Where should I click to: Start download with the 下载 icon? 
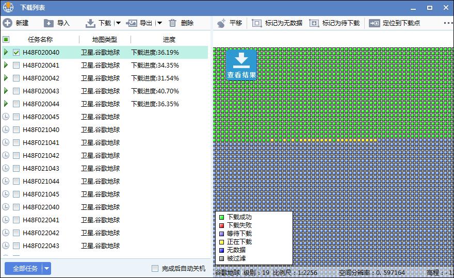[90, 23]
